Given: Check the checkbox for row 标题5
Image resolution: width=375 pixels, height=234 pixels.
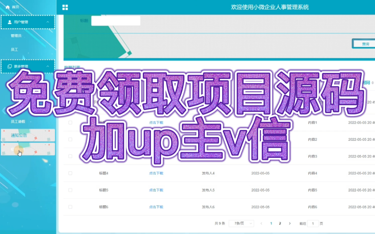Looking at the screenshot, I should tap(70, 190).
